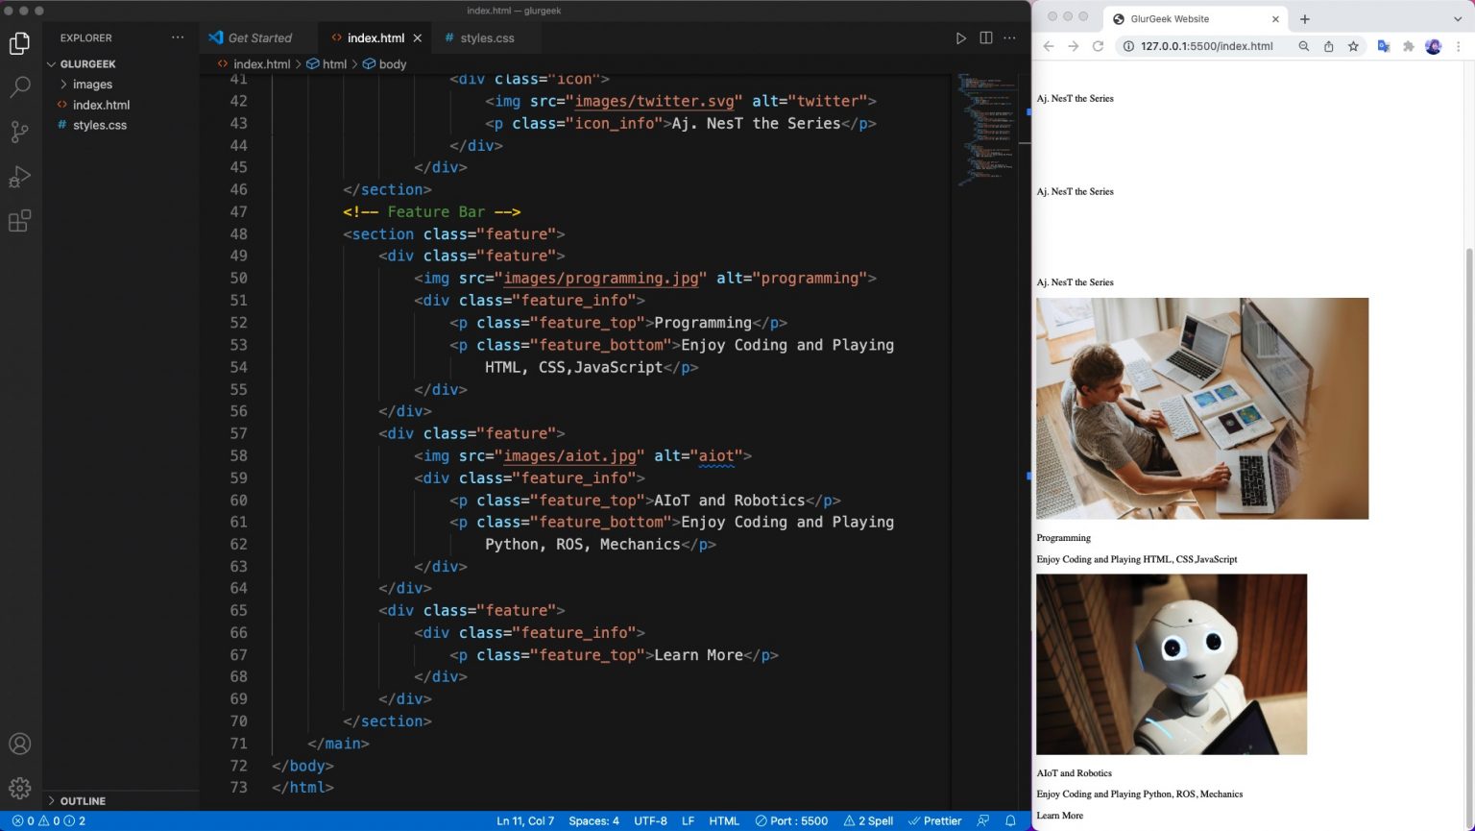Expand the images folder

click(x=92, y=85)
